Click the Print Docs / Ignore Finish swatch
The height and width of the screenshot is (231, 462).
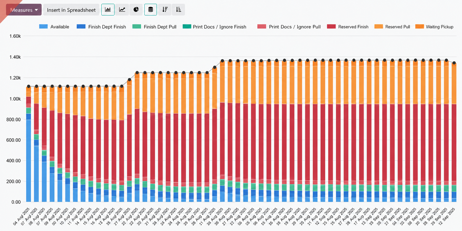click(187, 26)
